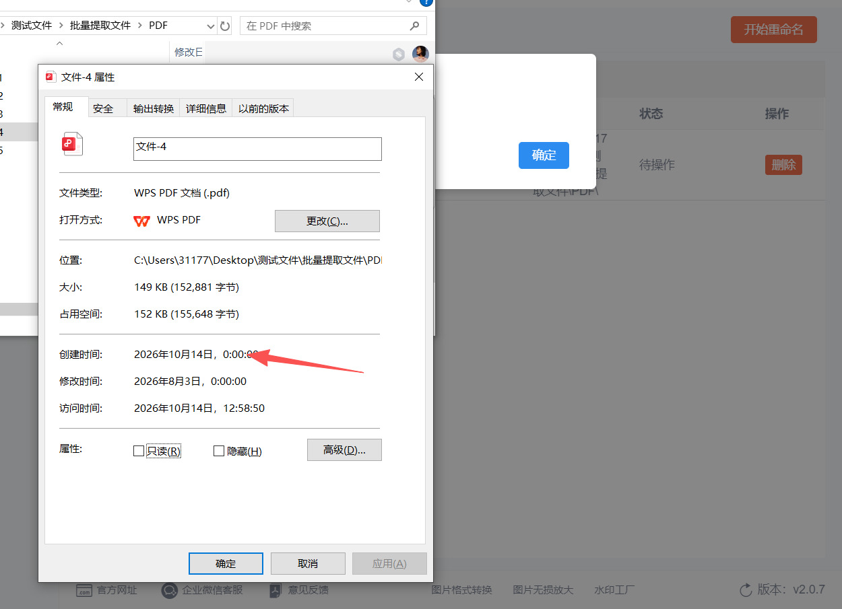Viewport: 842px width, 609px height.
Task: Click the 修改日期 column header
Action: [x=189, y=52]
